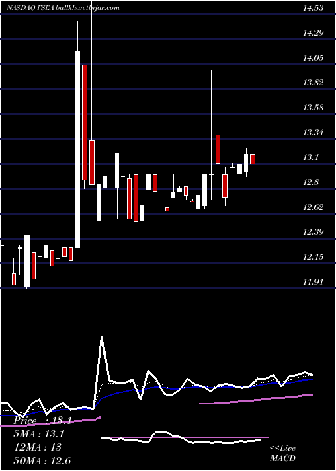Click the 5MA : 13.1 readout
Screen dimensions: 336x471
pyautogui.click(x=39, y=434)
